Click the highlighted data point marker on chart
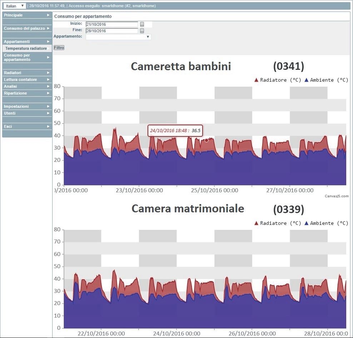This screenshot has width=353, height=338. tap(207, 140)
